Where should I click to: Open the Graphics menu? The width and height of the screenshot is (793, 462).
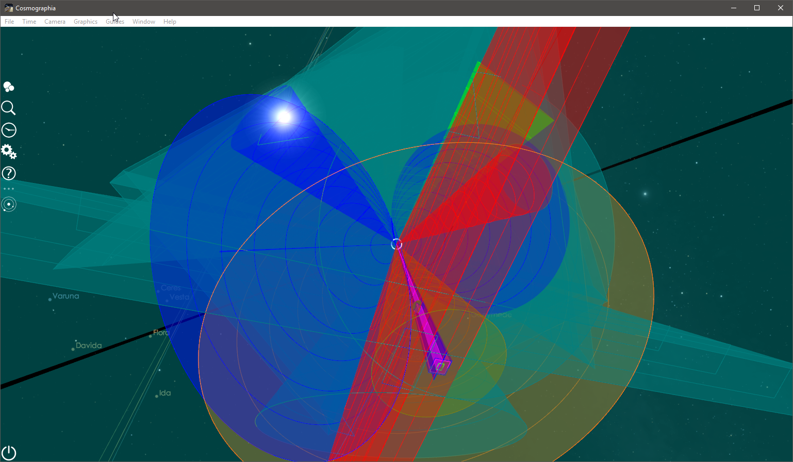pyautogui.click(x=86, y=22)
